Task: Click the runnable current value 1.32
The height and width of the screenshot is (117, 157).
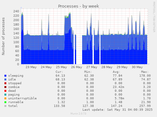Action: click(x=61, y=102)
